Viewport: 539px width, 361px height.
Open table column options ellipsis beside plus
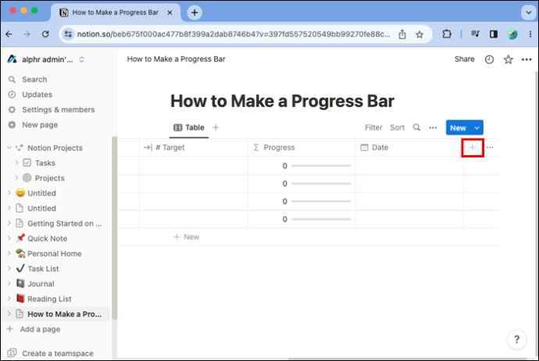pyautogui.click(x=490, y=147)
